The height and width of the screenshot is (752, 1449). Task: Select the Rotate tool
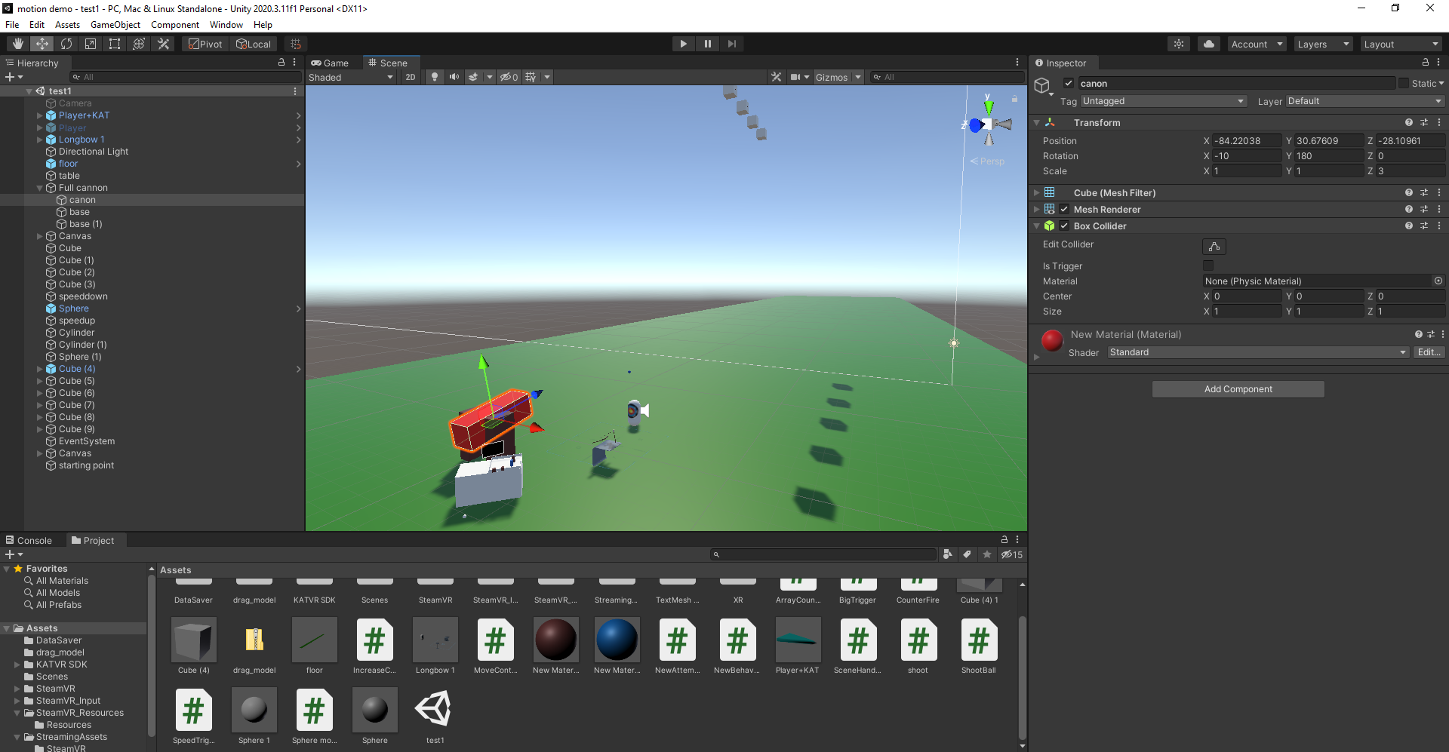[66, 44]
